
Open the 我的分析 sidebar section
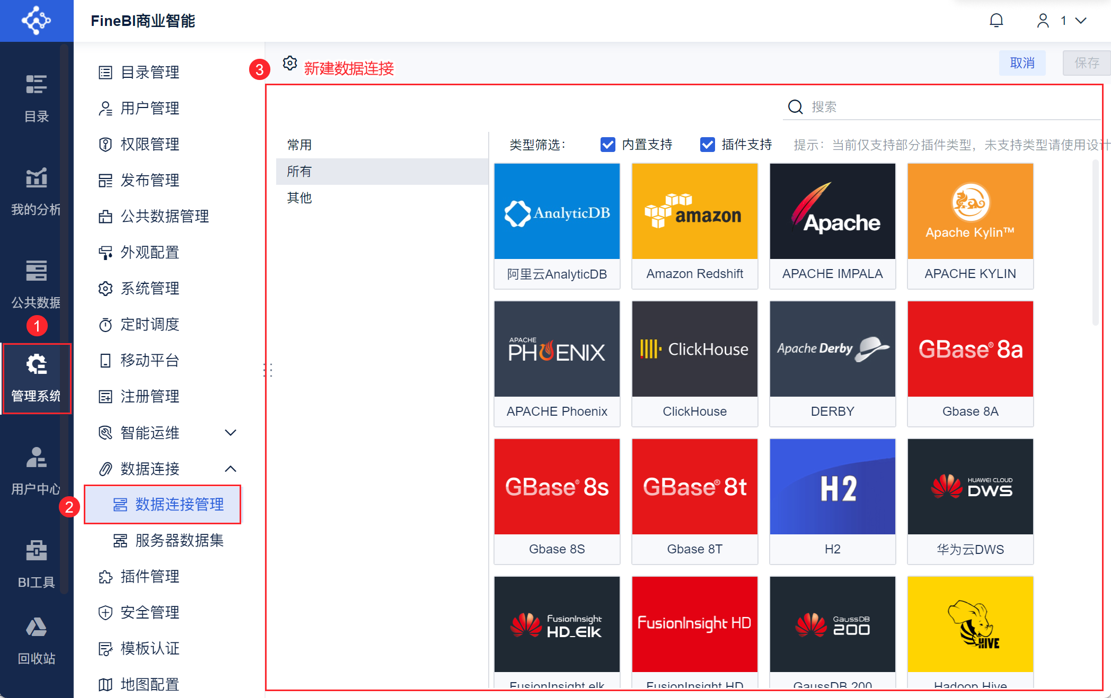[x=36, y=191]
